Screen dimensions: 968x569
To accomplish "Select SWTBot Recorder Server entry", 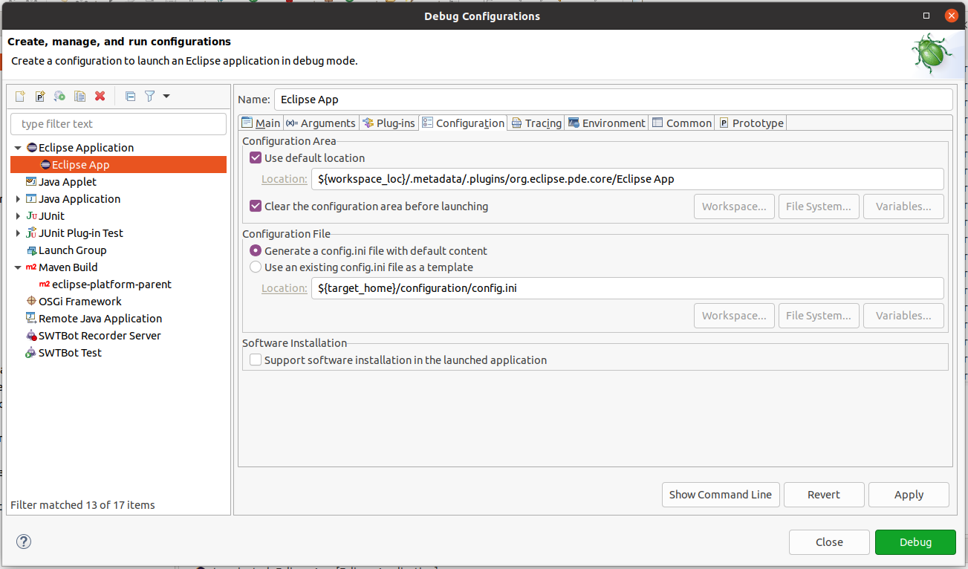I will tap(100, 336).
